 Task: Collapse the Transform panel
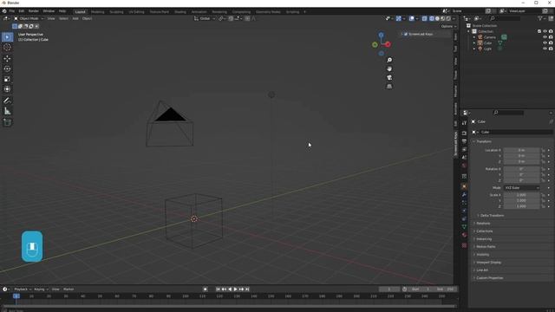tap(483, 141)
